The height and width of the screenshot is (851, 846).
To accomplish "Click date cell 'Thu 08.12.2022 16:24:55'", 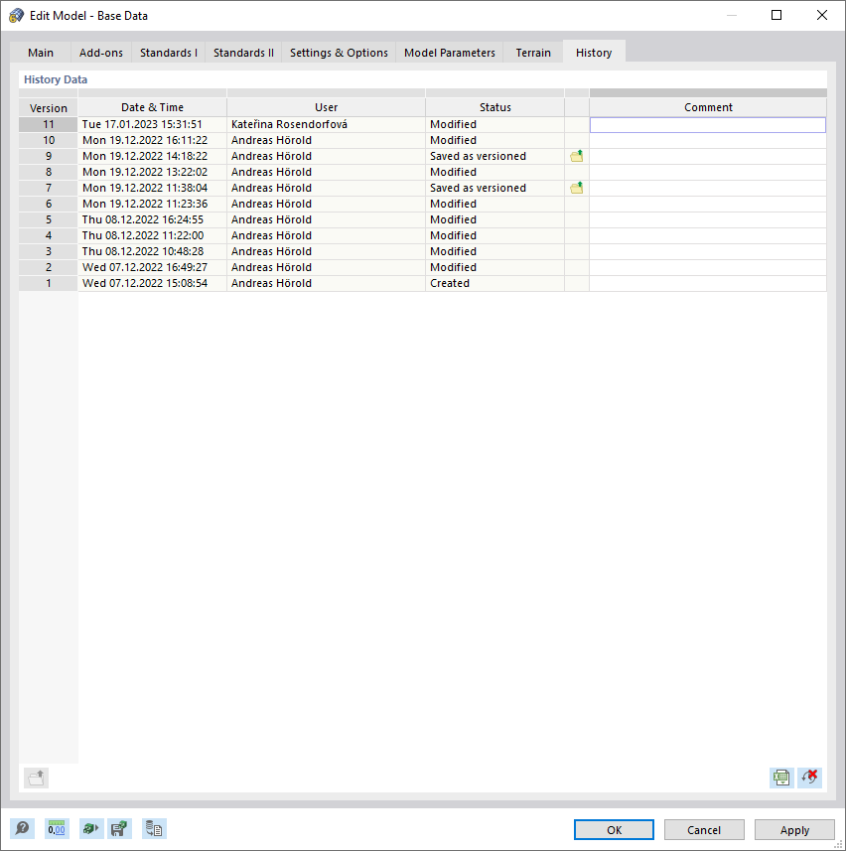I will point(153,219).
